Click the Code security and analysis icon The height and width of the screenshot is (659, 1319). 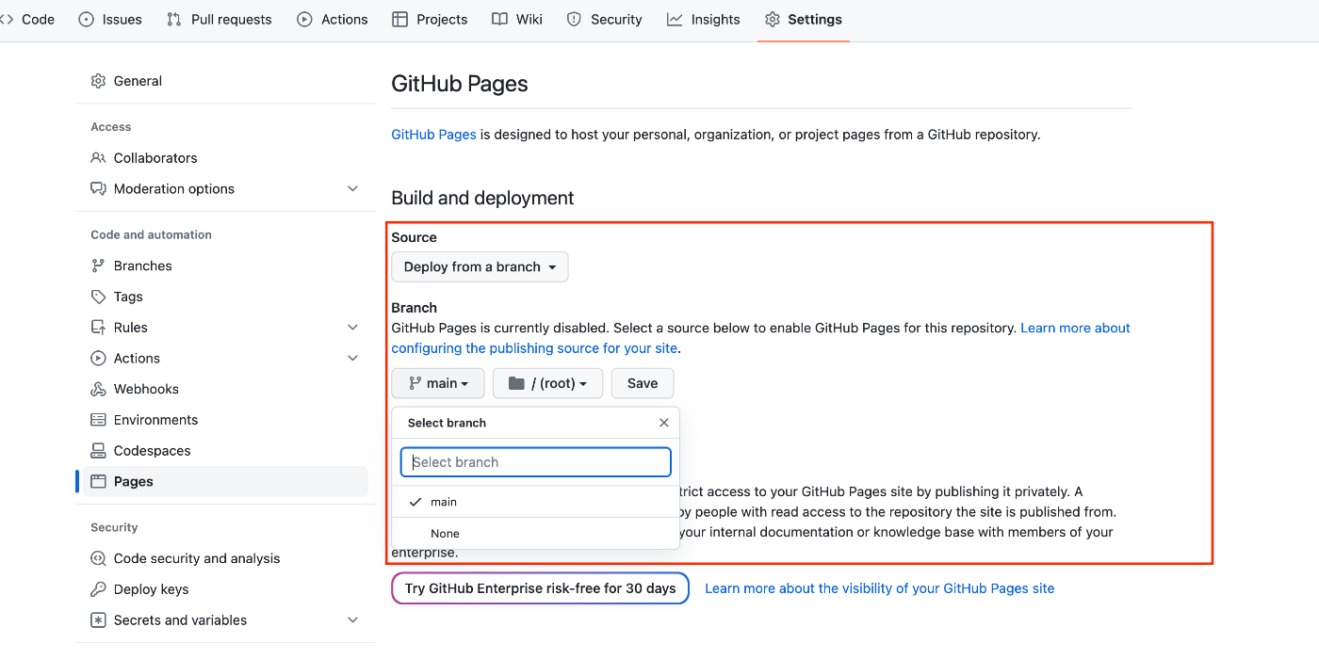pyautogui.click(x=98, y=558)
